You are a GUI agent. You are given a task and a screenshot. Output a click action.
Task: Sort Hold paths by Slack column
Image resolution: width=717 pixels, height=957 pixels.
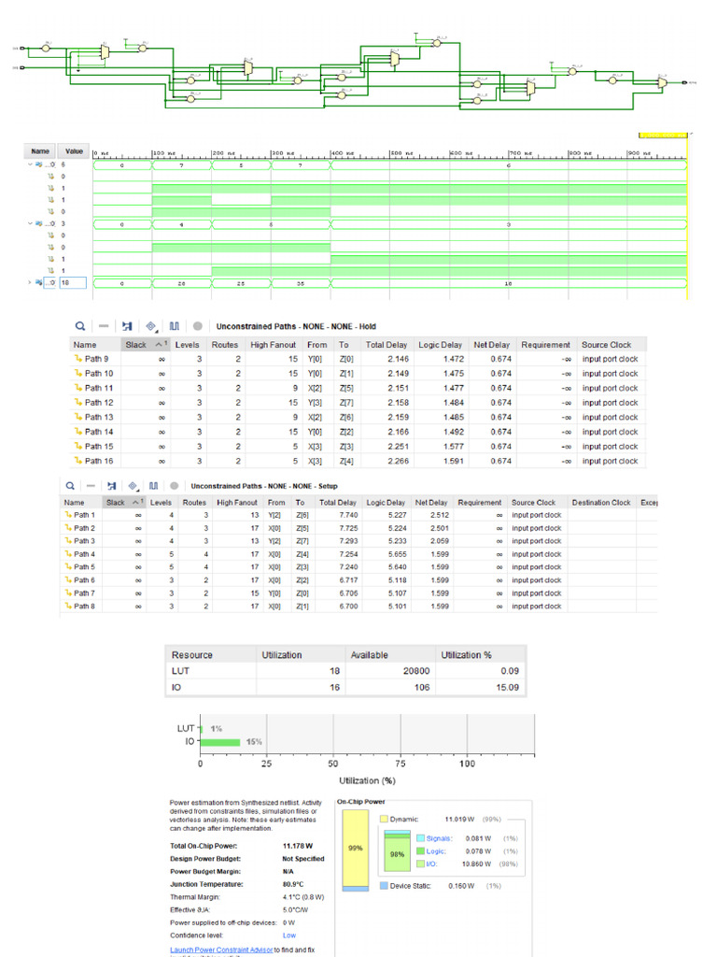(139, 345)
